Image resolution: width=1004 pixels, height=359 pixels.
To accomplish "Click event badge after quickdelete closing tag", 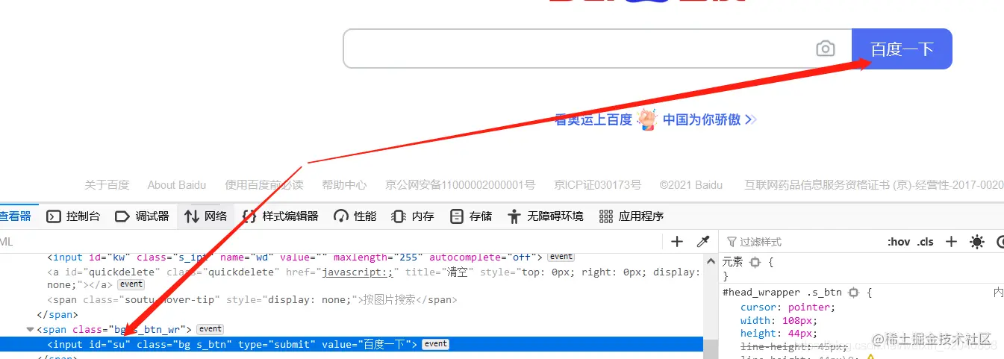I will pyautogui.click(x=131, y=284).
